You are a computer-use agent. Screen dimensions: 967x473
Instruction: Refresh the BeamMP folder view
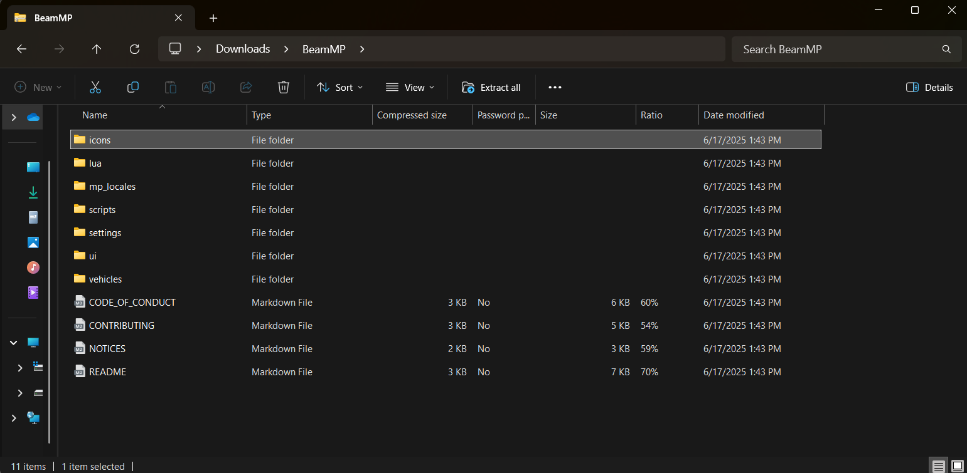134,49
